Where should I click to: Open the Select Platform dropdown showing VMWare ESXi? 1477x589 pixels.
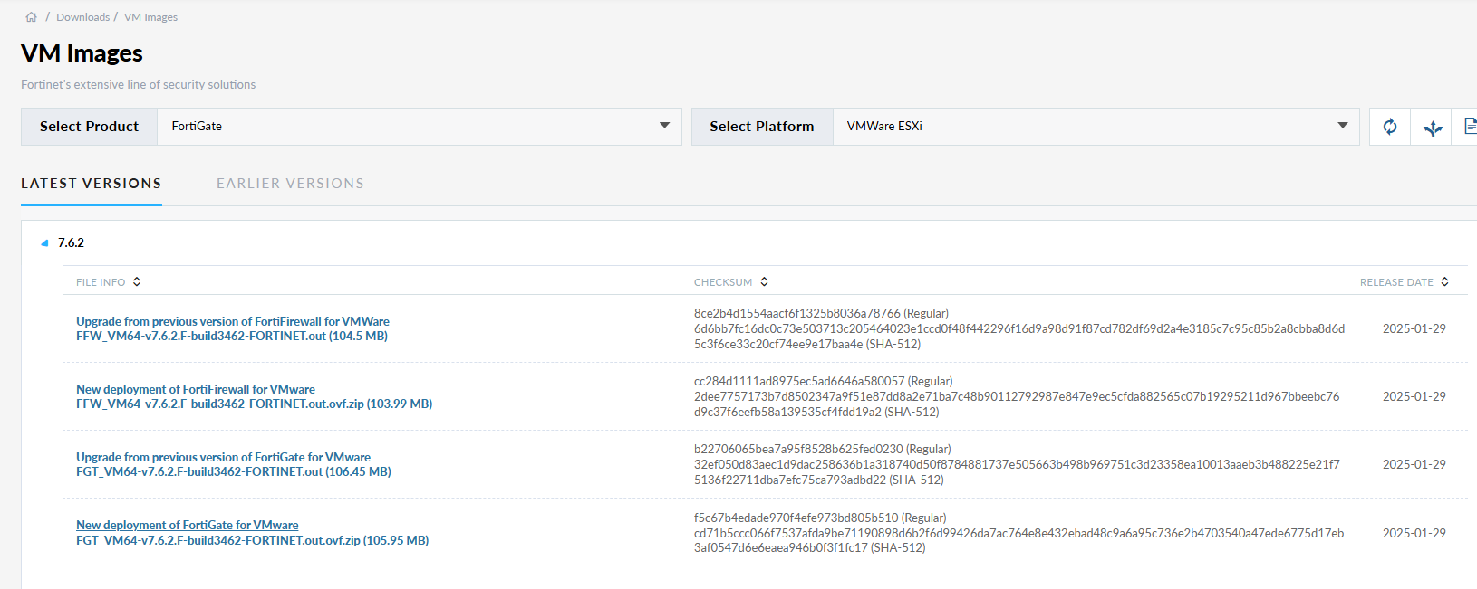pyautogui.click(x=1096, y=127)
